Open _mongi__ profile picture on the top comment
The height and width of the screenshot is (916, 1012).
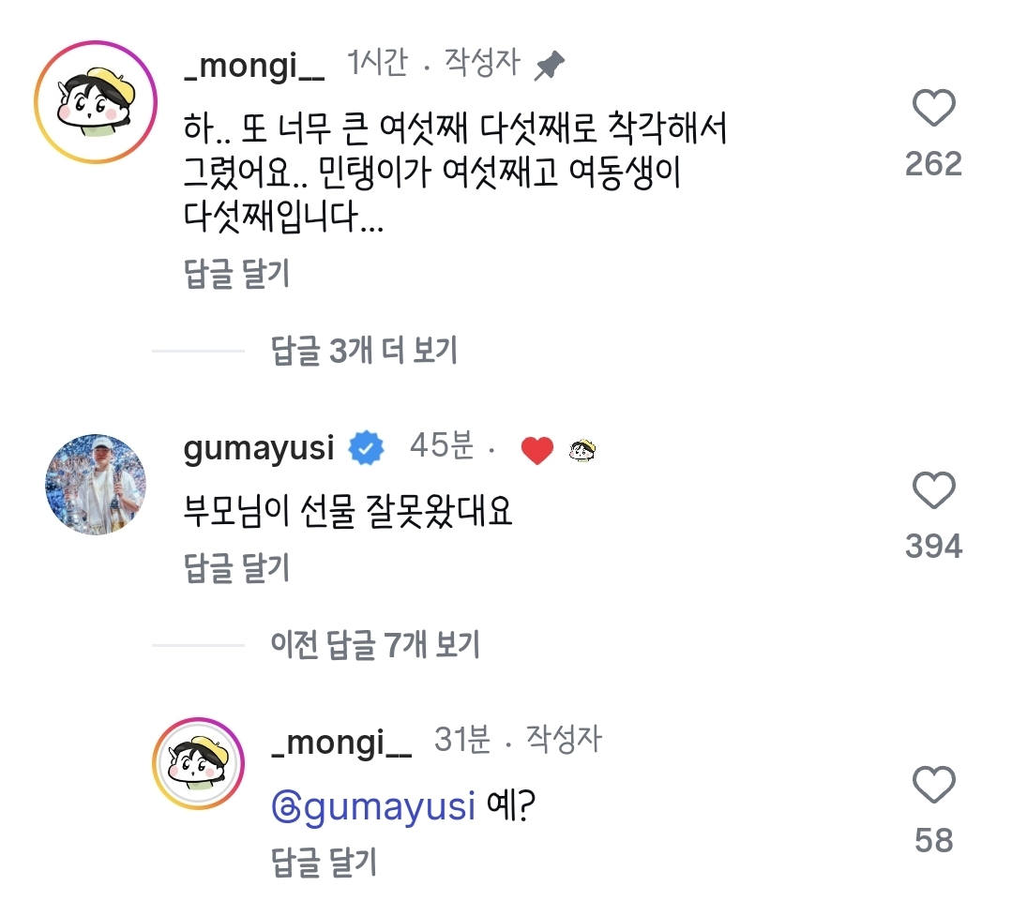[x=96, y=102]
